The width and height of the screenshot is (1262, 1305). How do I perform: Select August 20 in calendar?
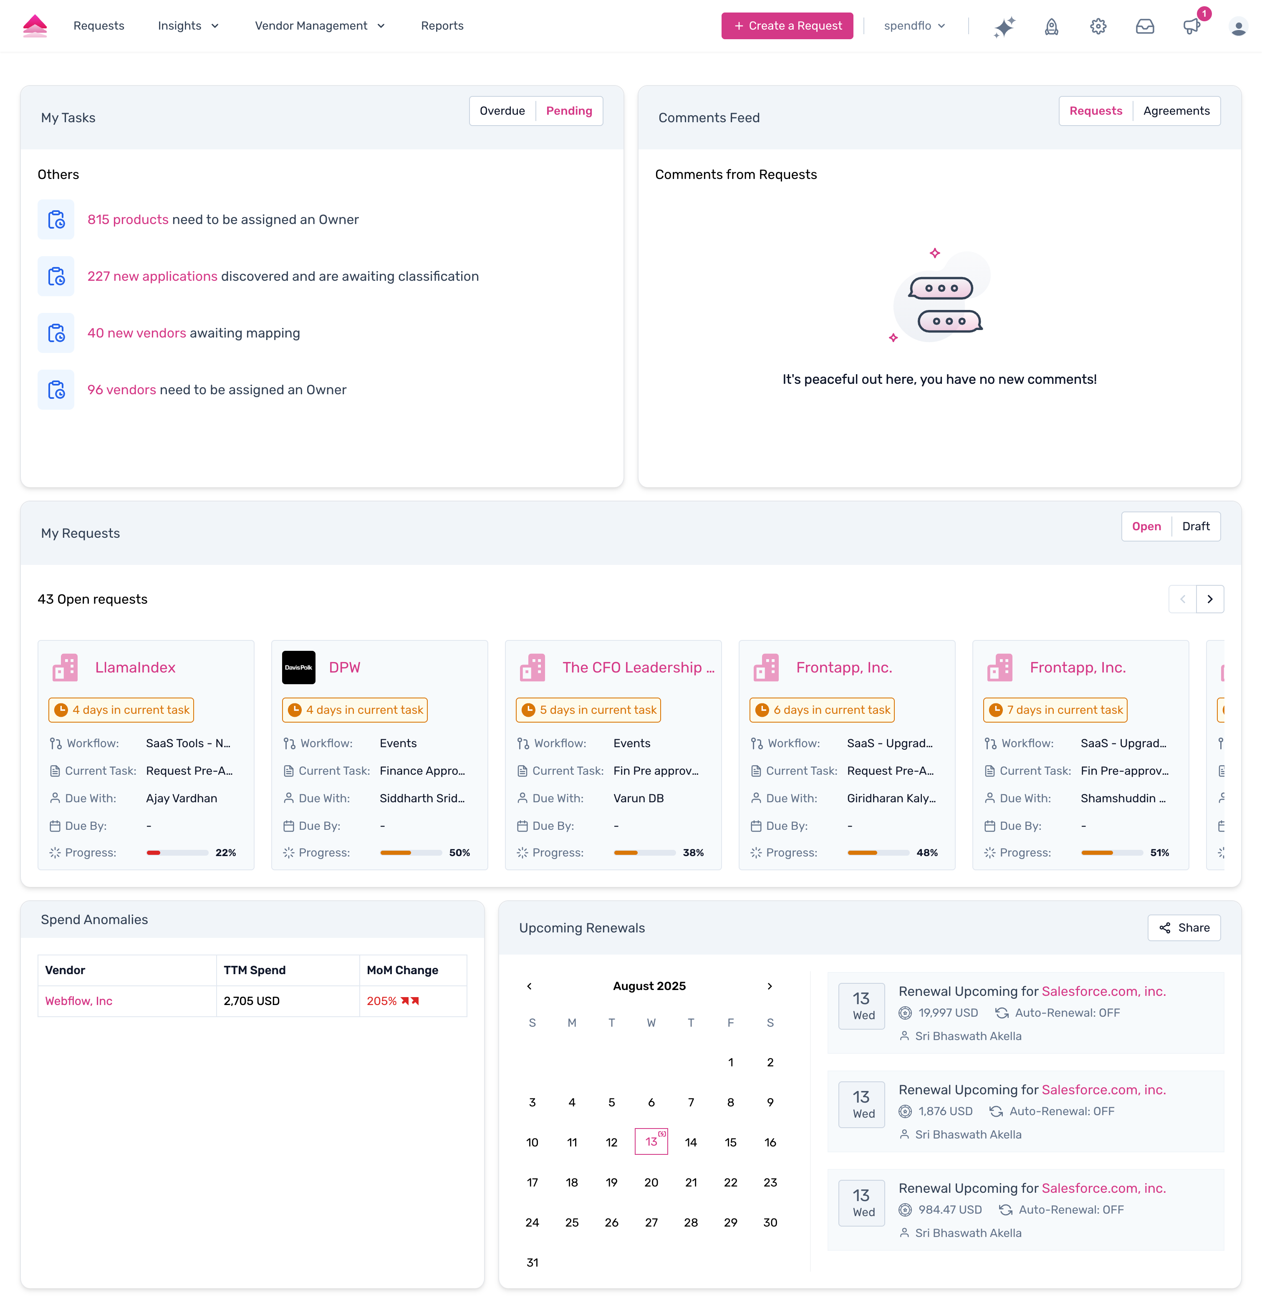pos(651,1182)
